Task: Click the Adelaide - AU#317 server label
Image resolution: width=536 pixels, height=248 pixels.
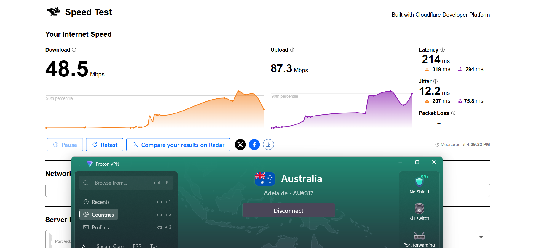Action: 288,193
